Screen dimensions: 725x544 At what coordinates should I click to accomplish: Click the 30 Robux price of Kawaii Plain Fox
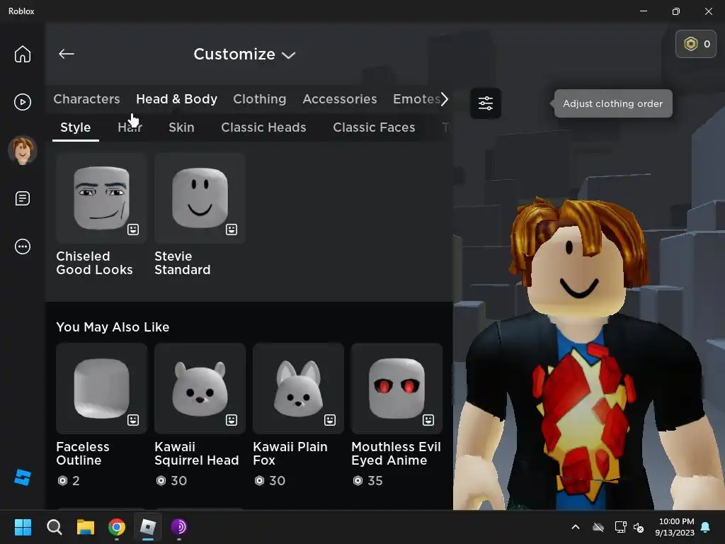(270, 481)
